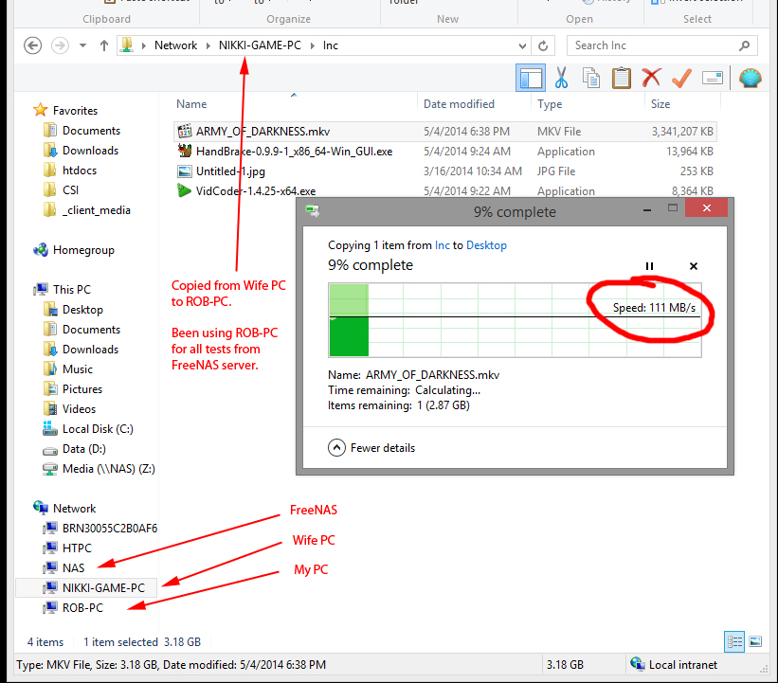Image resolution: width=778 pixels, height=683 pixels.
Task: Select Network node in navigation pane
Action: tap(74, 509)
